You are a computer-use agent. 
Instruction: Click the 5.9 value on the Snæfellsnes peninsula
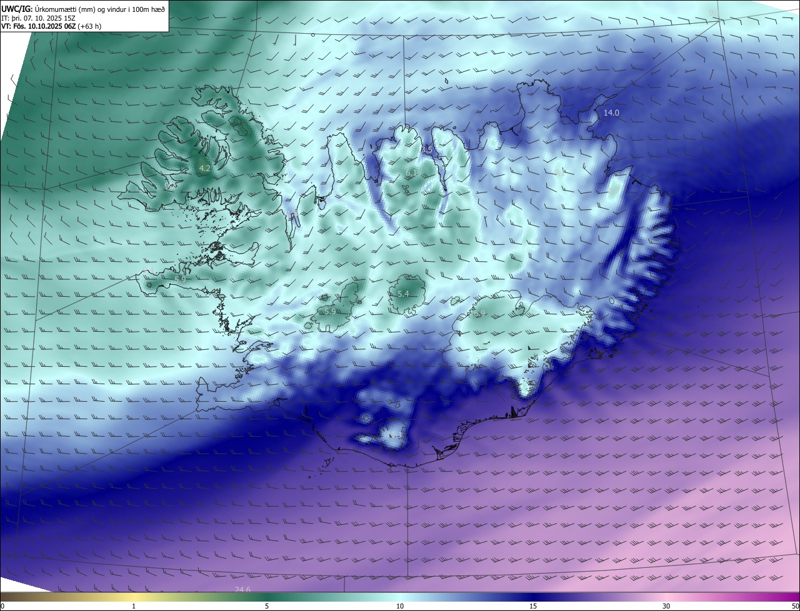point(179,279)
